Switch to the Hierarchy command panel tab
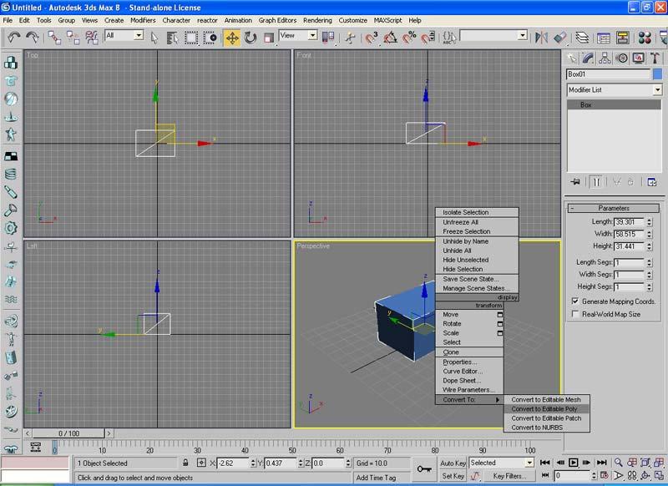This screenshot has width=668, height=486. 605,58
